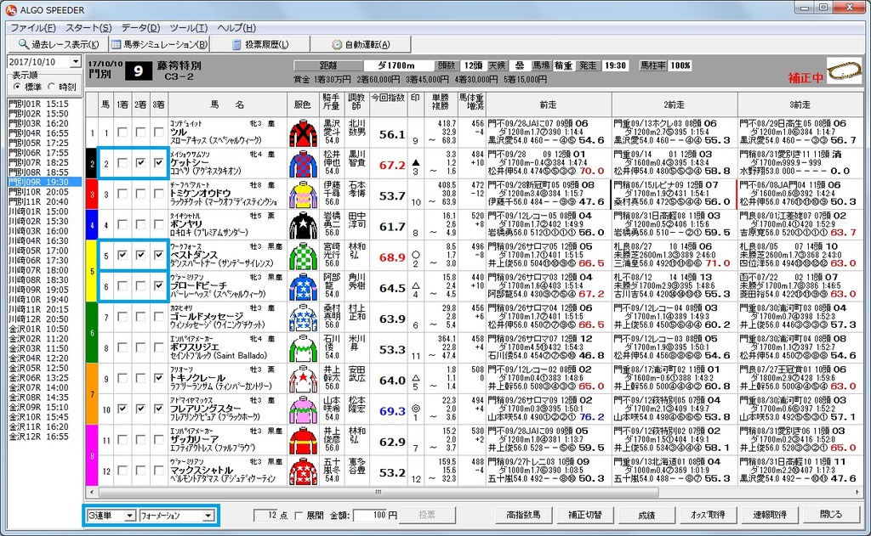The width and height of the screenshot is (871, 536).
Task: Open 投票履歴 voting history
Action: click(x=260, y=44)
